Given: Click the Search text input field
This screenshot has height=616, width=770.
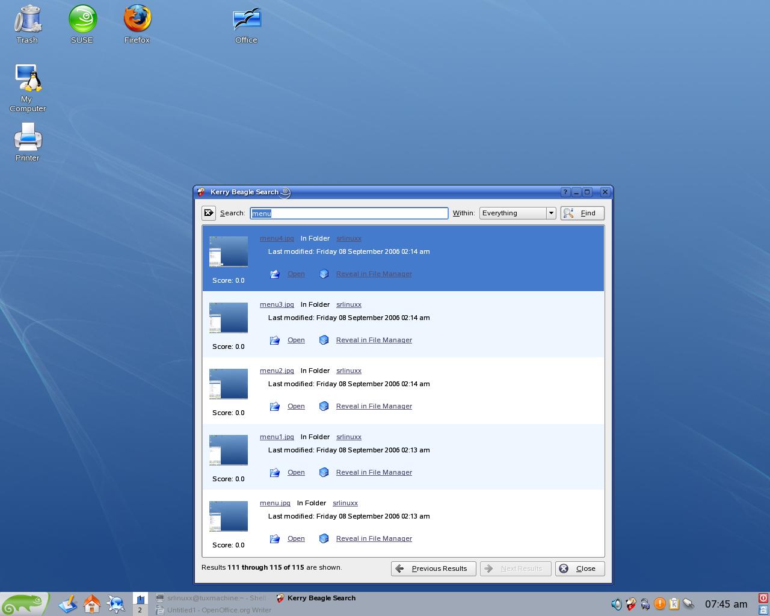Looking at the screenshot, I should pos(349,213).
